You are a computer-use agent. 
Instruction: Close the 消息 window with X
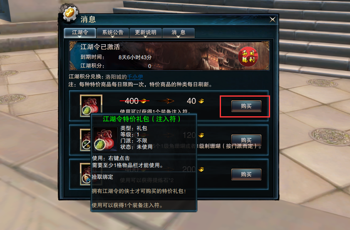pyautogui.click(x=272, y=20)
